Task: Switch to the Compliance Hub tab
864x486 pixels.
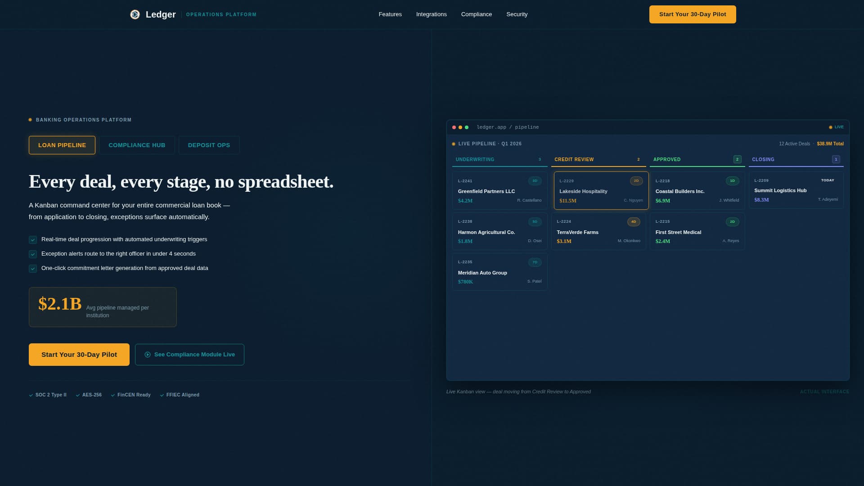Action: [137, 145]
